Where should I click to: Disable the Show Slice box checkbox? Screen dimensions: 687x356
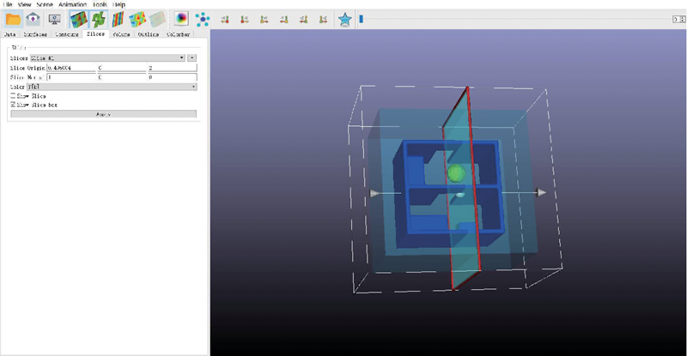pyautogui.click(x=13, y=105)
